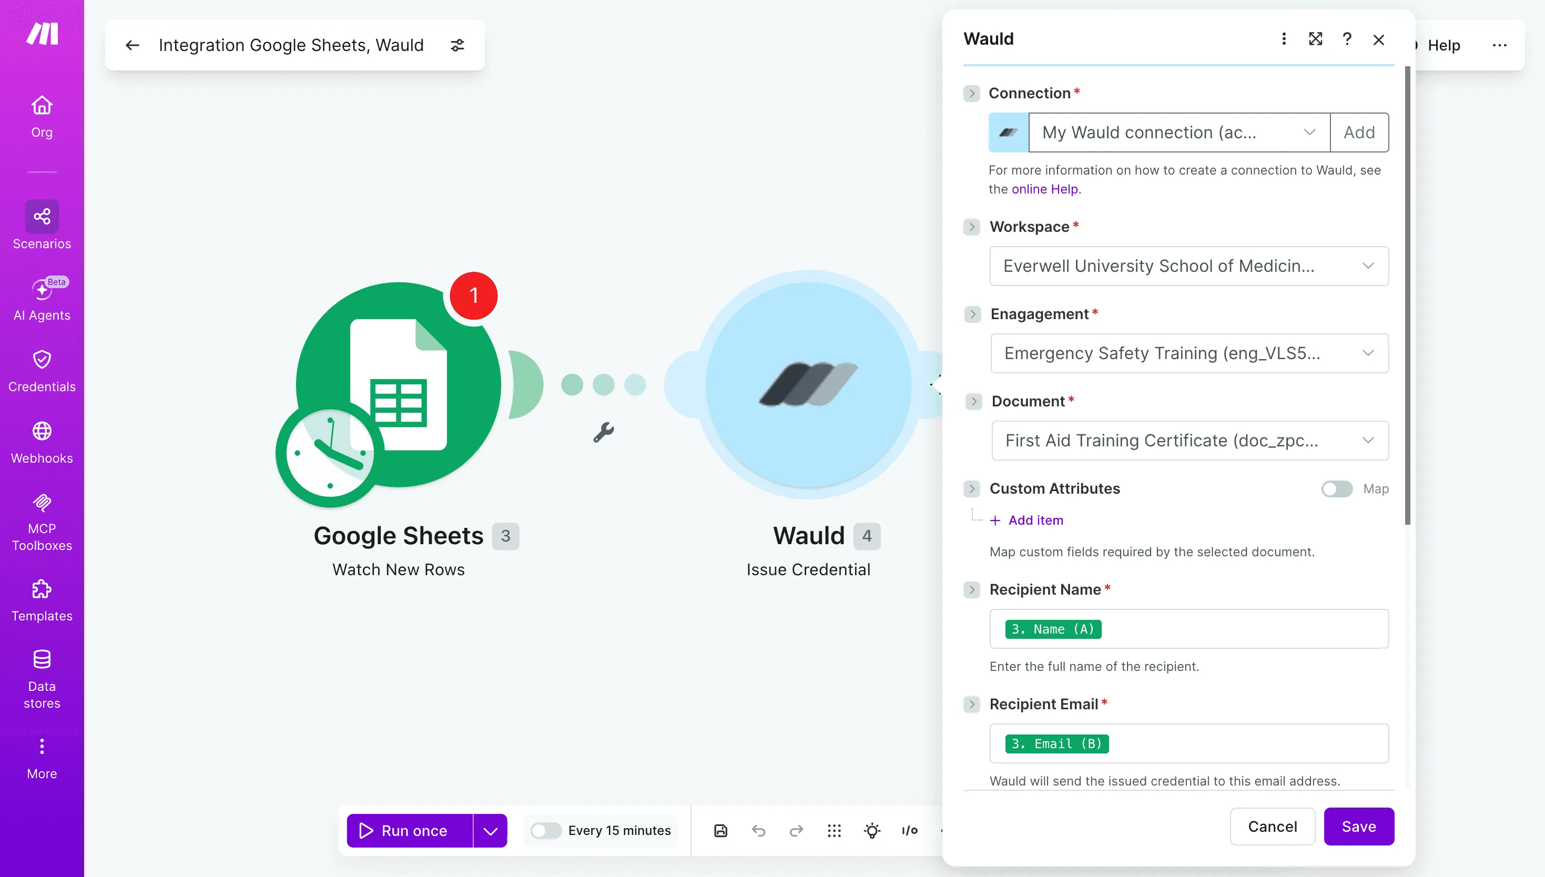Click the Wauld panel scrollbar
The image size is (1545, 877).
tap(1407, 295)
